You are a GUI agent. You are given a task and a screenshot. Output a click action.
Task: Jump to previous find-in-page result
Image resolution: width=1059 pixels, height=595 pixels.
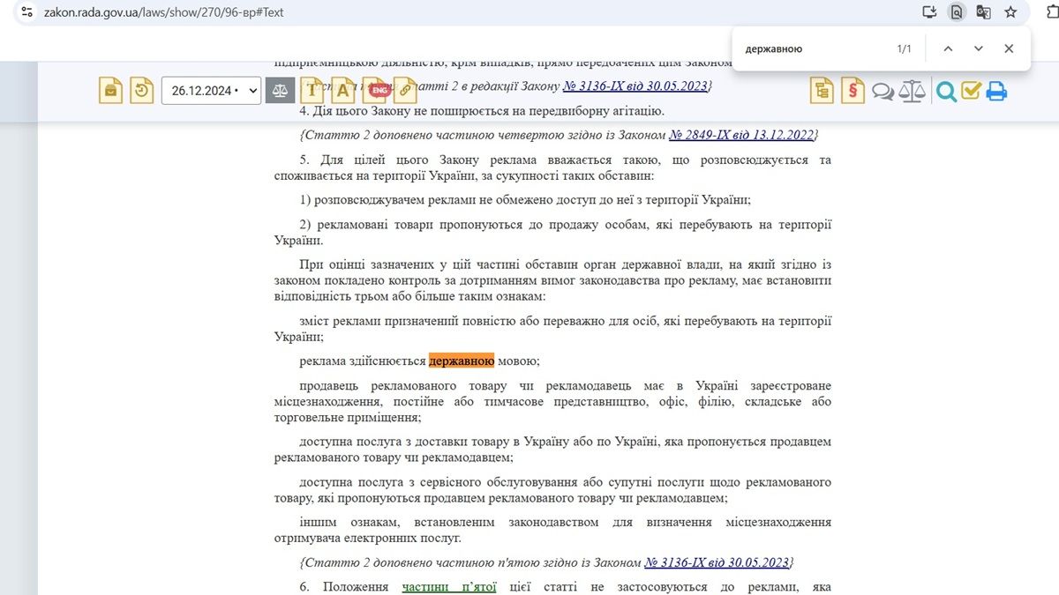pos(948,48)
